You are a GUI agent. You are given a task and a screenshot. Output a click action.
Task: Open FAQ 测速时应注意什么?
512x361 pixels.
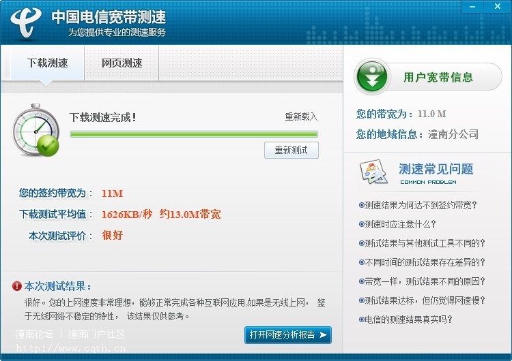click(x=397, y=224)
